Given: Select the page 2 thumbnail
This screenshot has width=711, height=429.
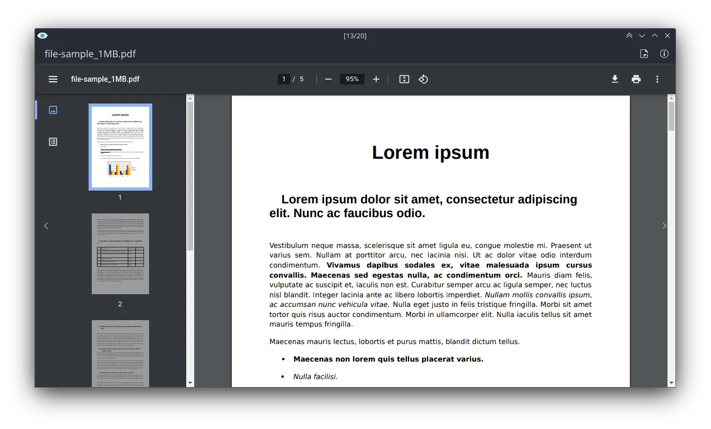Looking at the screenshot, I should tap(120, 253).
